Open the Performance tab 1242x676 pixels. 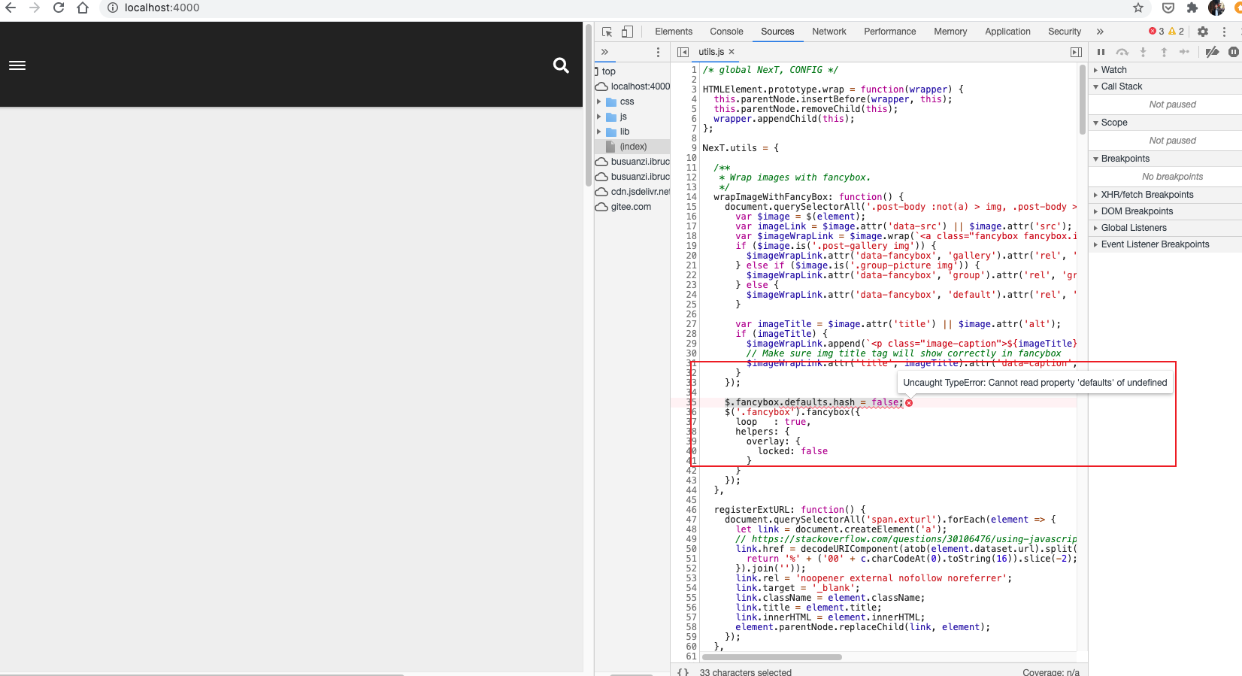point(890,32)
